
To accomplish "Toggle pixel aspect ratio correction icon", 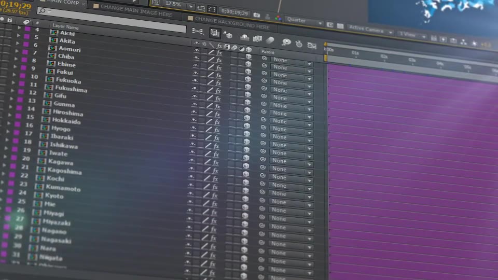I will (x=434, y=38).
